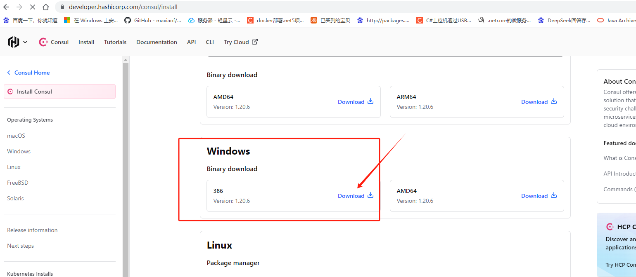Open the Java Archive bookmark
The image size is (636, 277).
[616, 20]
